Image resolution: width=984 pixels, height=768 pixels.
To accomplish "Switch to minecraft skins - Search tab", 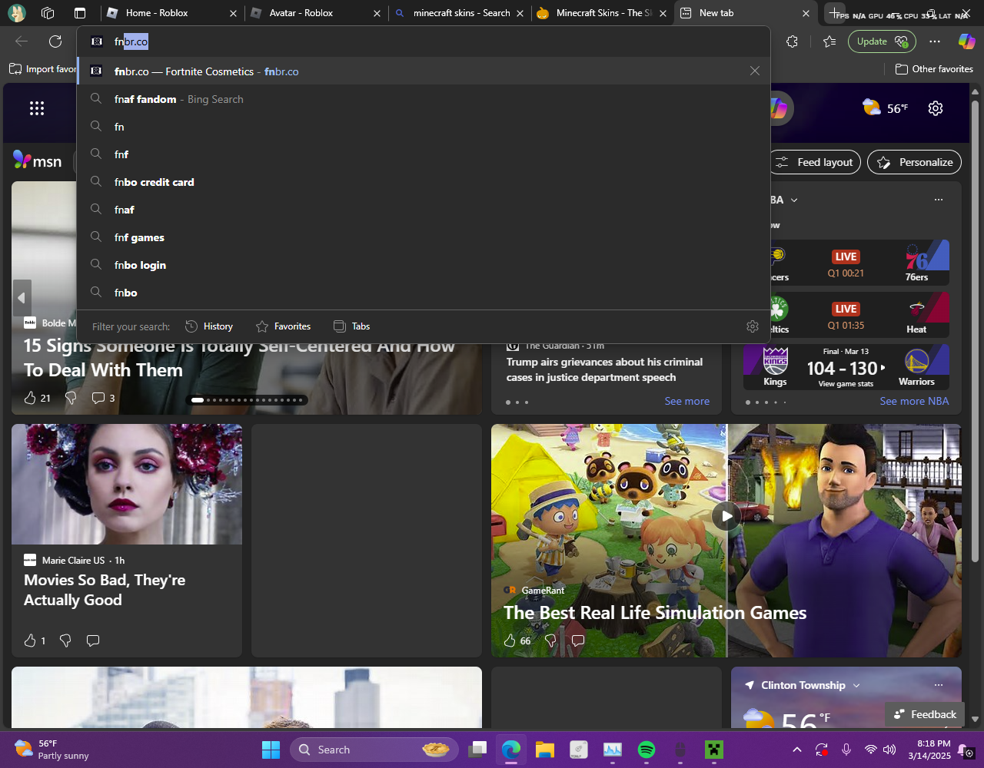I will (459, 13).
